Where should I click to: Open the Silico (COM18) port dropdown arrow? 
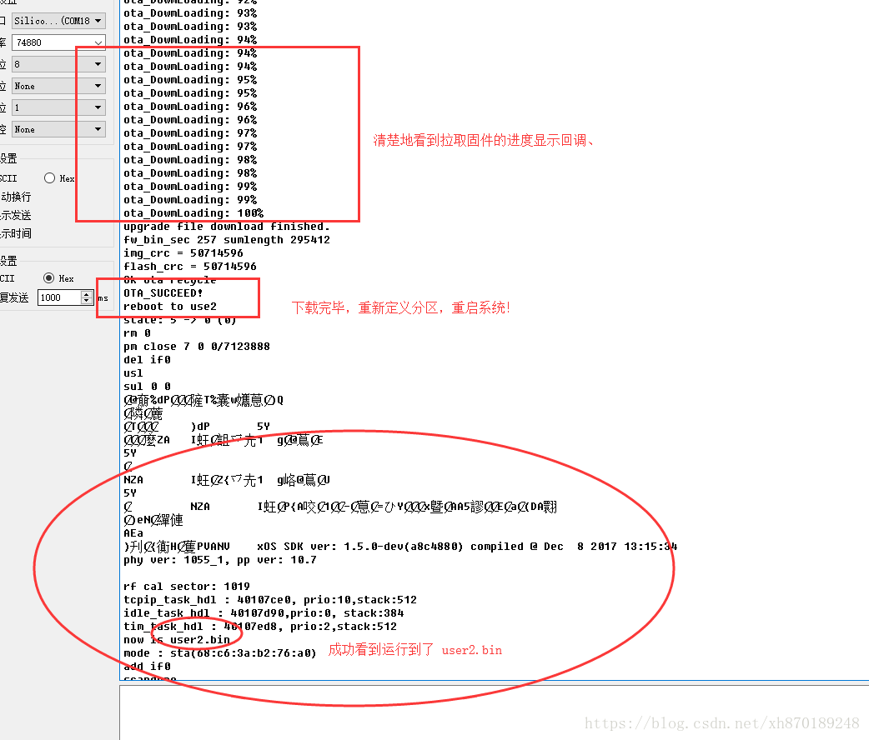pyautogui.click(x=98, y=21)
